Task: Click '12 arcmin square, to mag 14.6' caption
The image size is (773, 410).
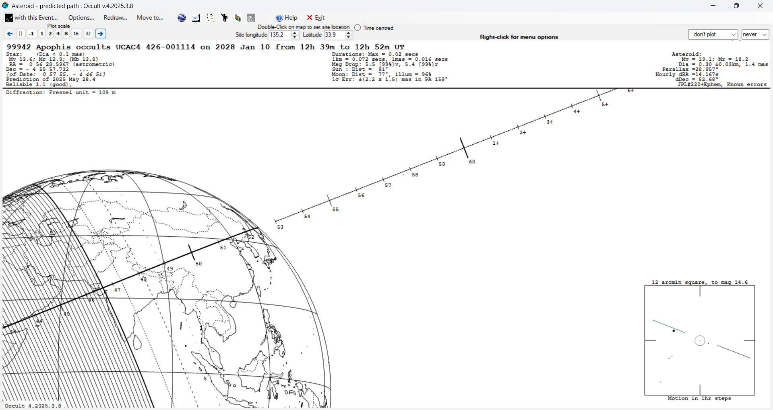Action: (700, 282)
